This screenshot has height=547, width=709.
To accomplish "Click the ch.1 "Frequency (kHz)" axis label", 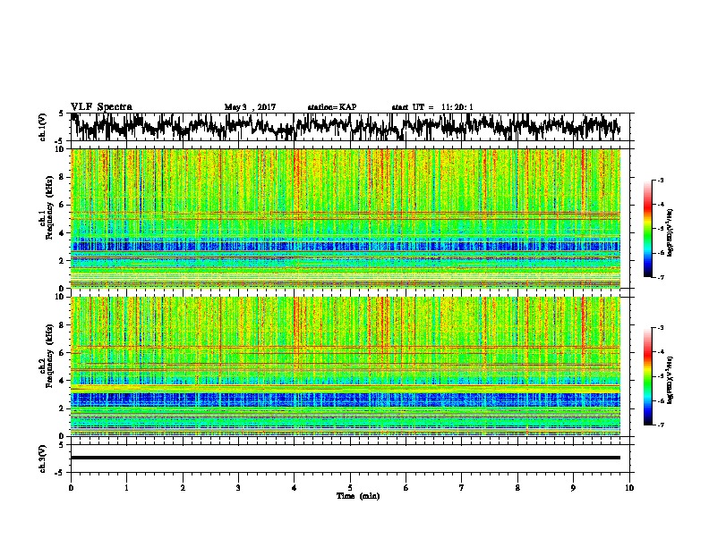I will tap(49, 208).
